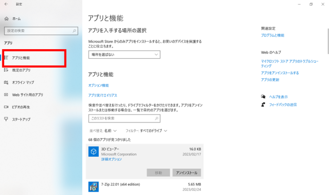
Task: Click the magnifier icon in settings search box
Action: tap(74, 30)
